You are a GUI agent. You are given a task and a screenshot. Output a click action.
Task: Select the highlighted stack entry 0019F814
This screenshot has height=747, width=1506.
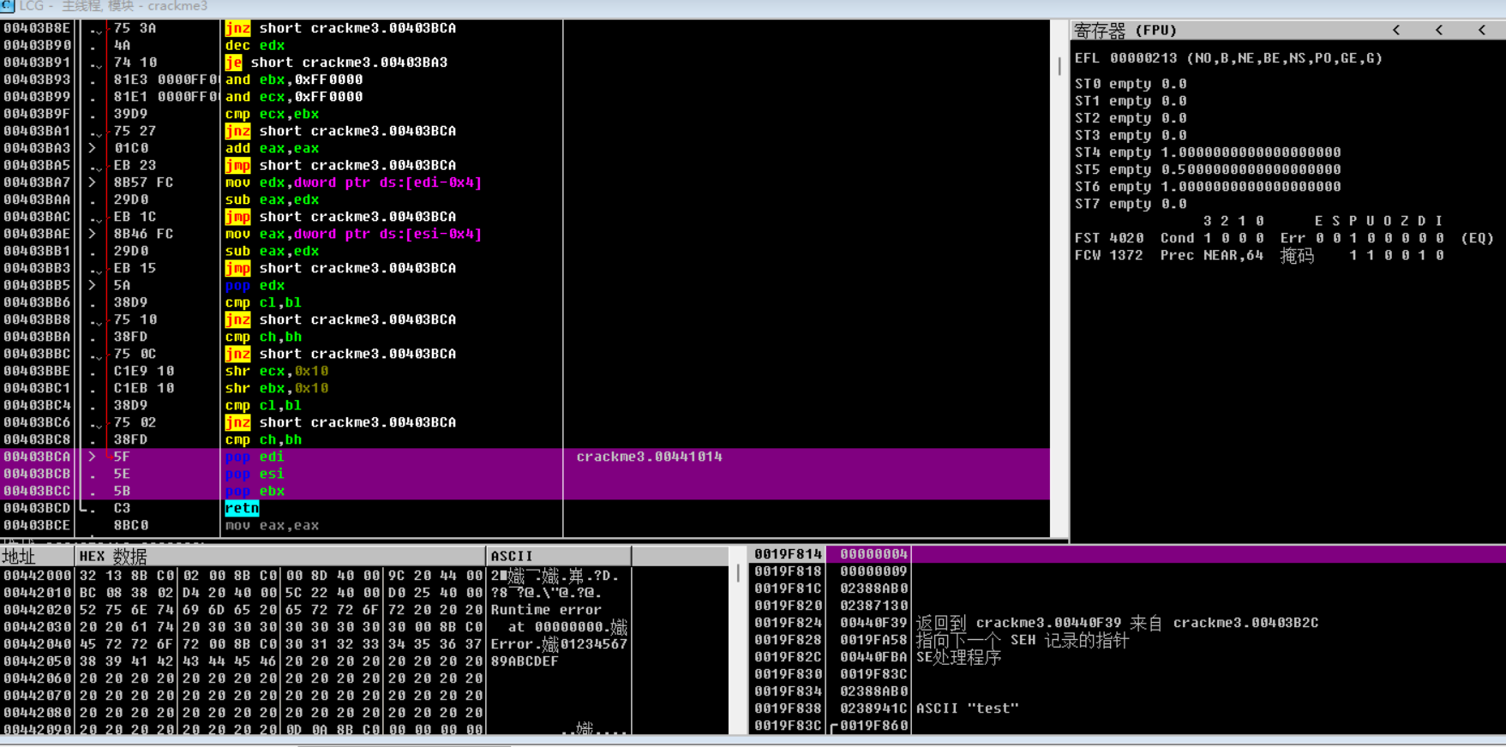pyautogui.click(x=1128, y=554)
